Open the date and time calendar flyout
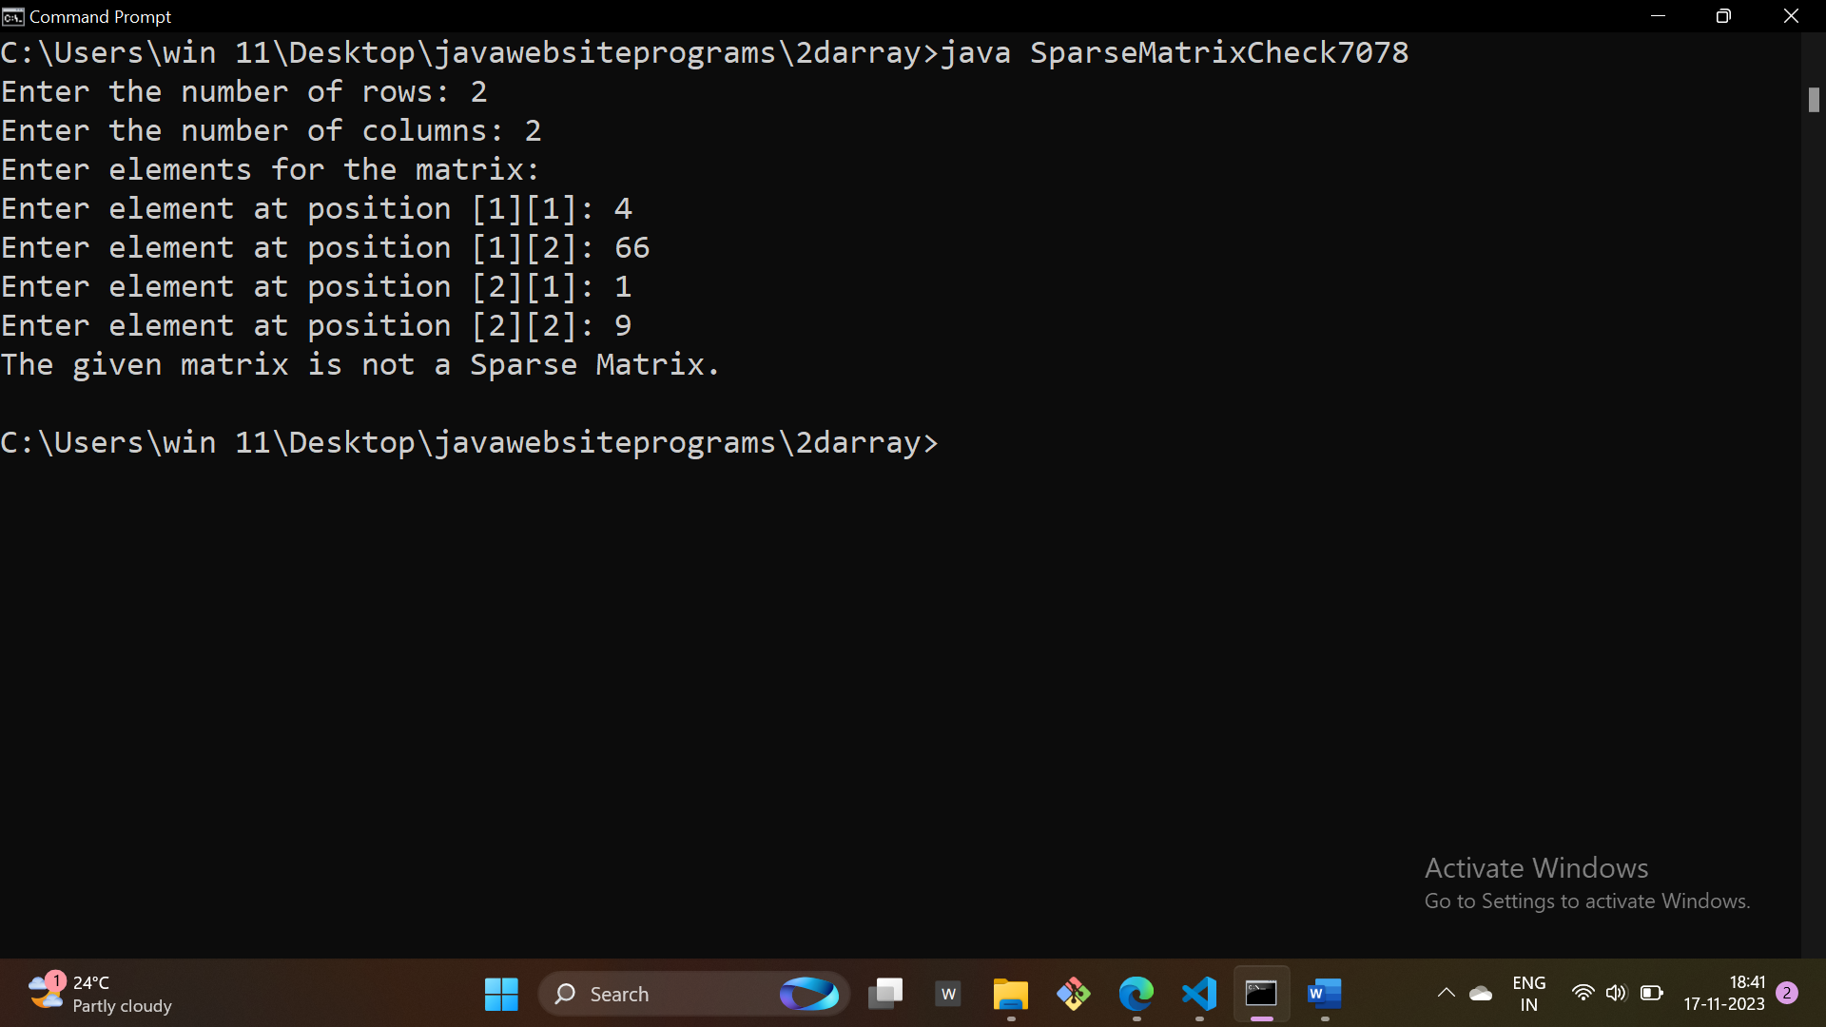 coord(1723,993)
